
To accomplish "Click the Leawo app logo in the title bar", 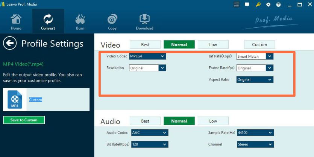I will [x=2, y=4].
